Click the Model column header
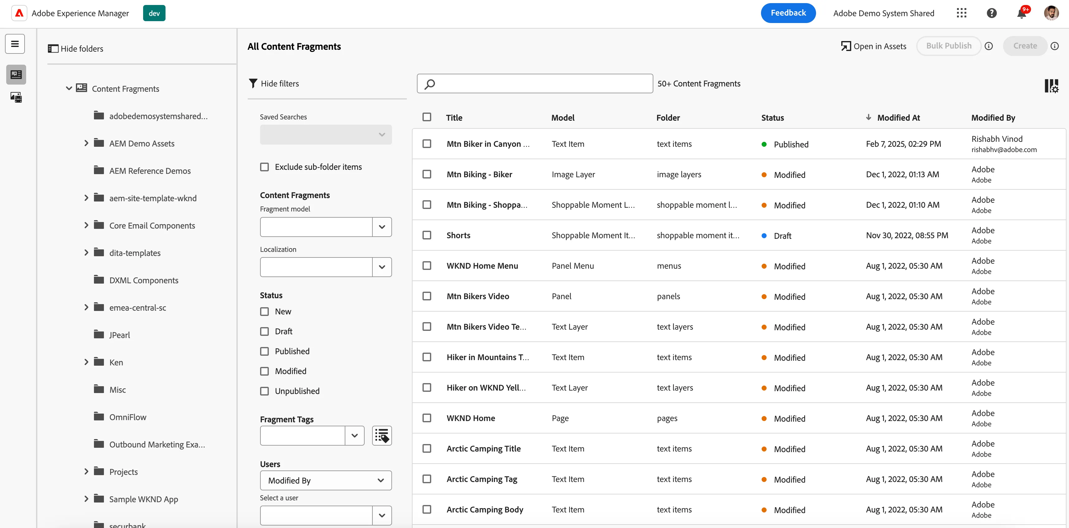The image size is (1069, 528). [563, 118]
